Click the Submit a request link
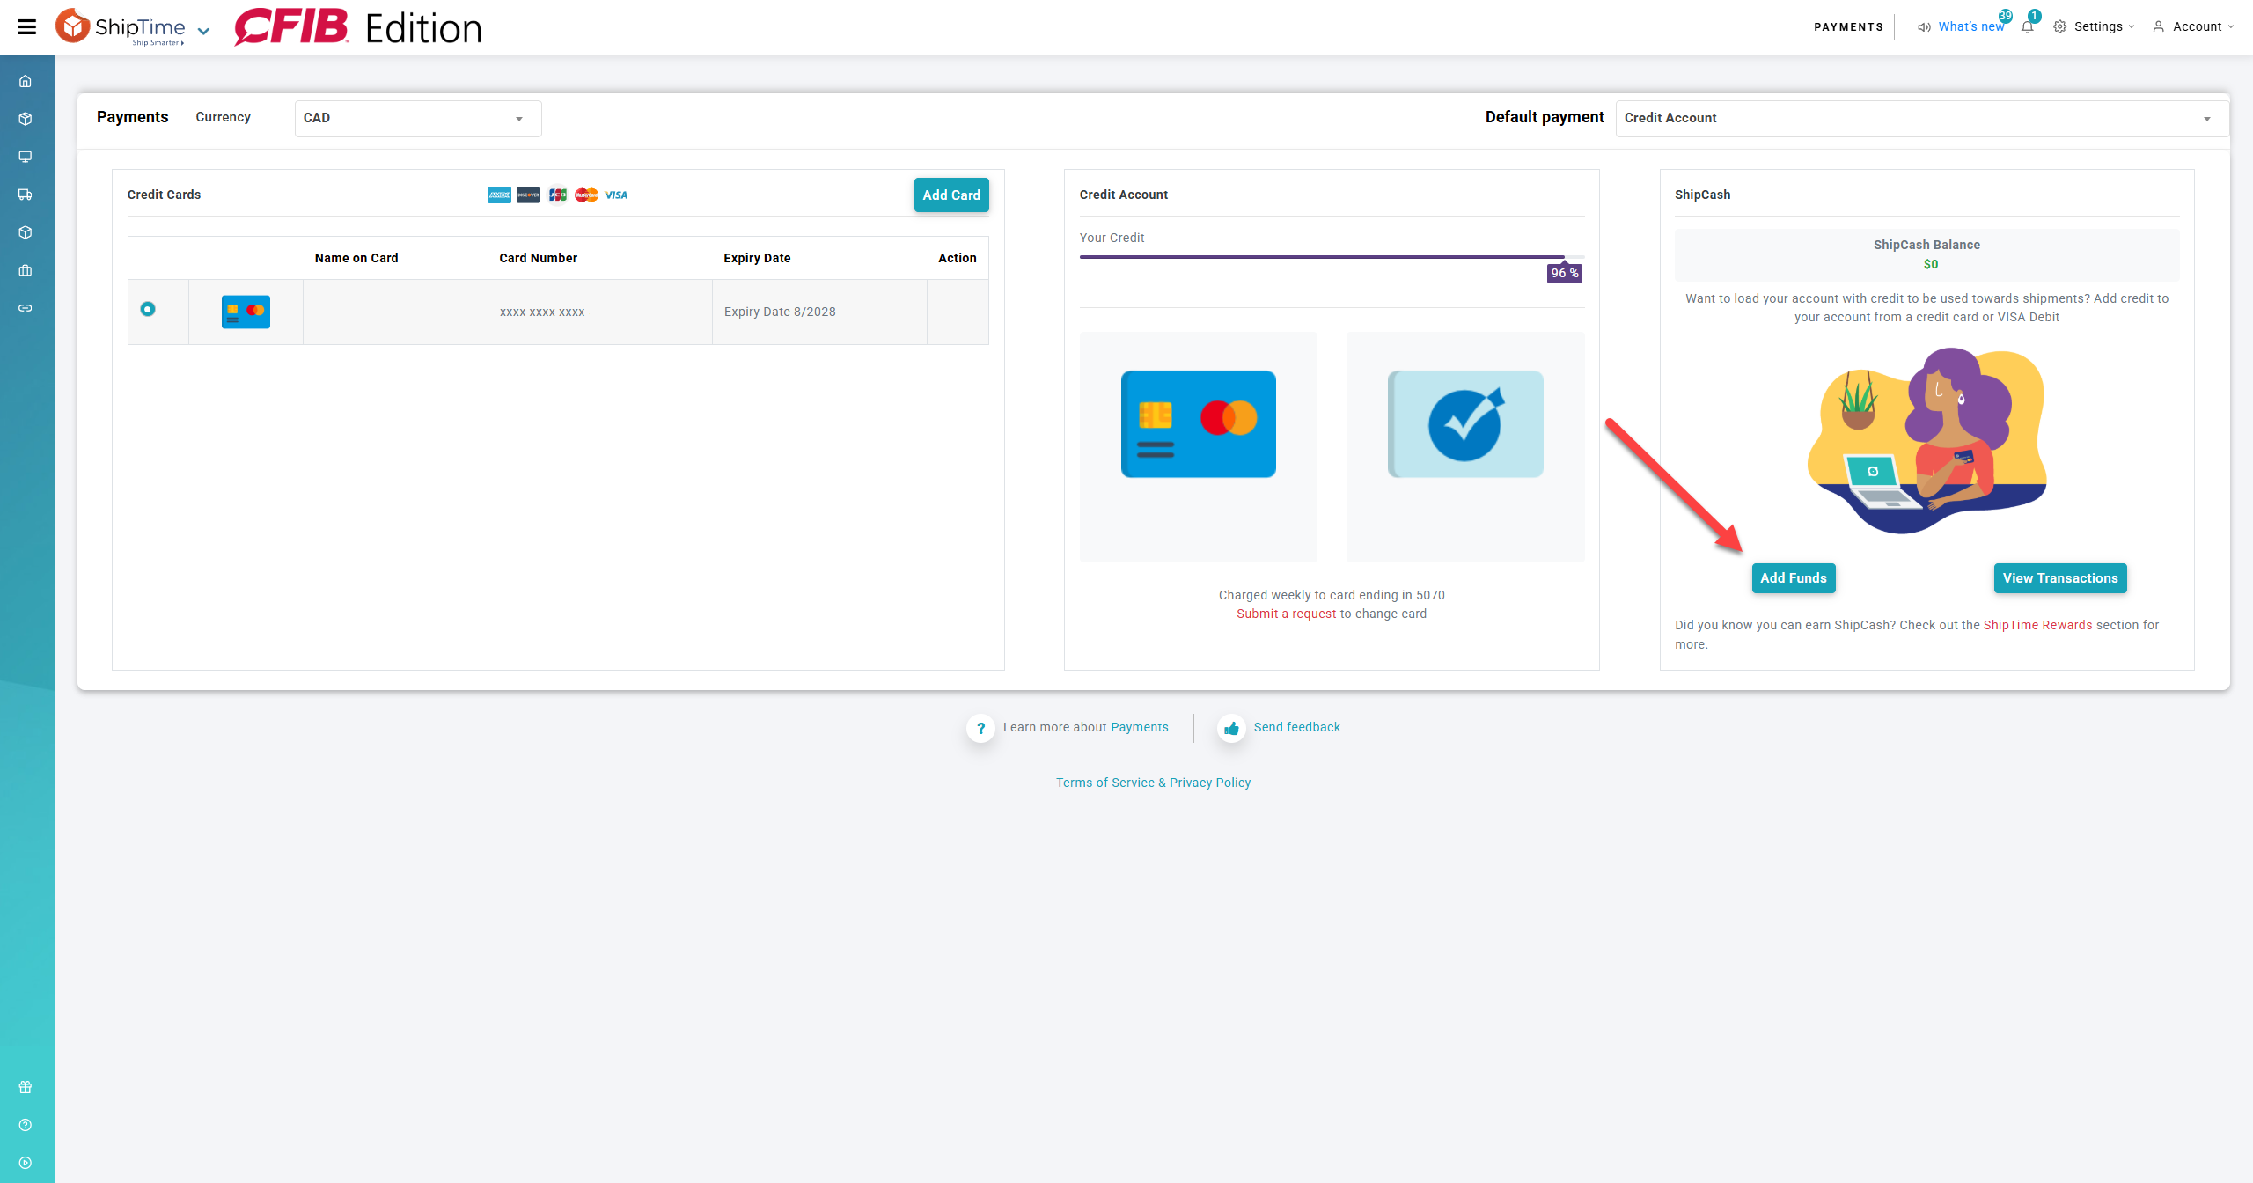 (x=1286, y=614)
